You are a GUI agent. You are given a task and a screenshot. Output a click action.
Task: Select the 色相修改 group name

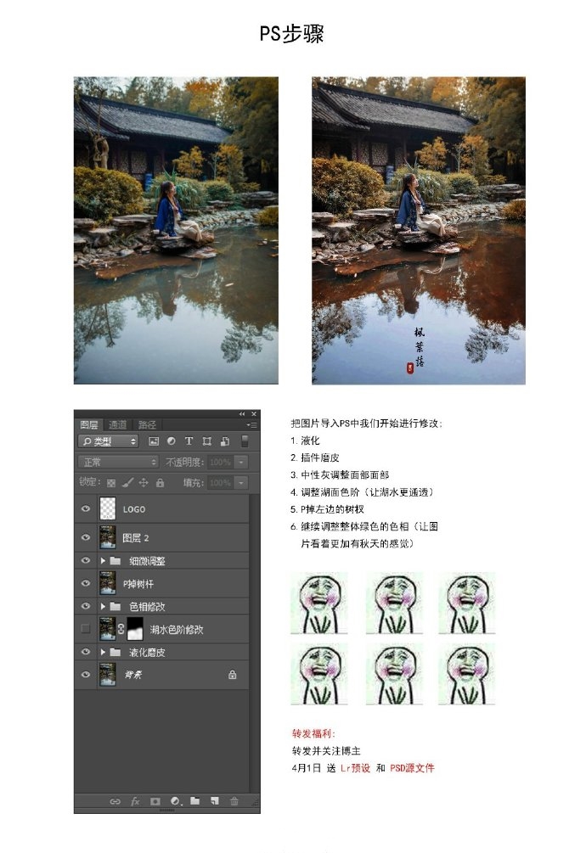147,606
